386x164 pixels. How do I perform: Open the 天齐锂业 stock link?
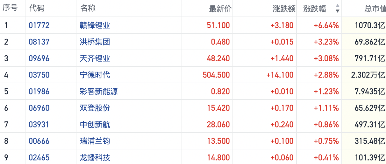click(95, 58)
